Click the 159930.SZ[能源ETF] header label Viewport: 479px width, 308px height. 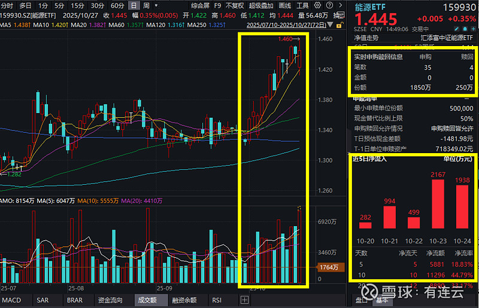pos(28,16)
